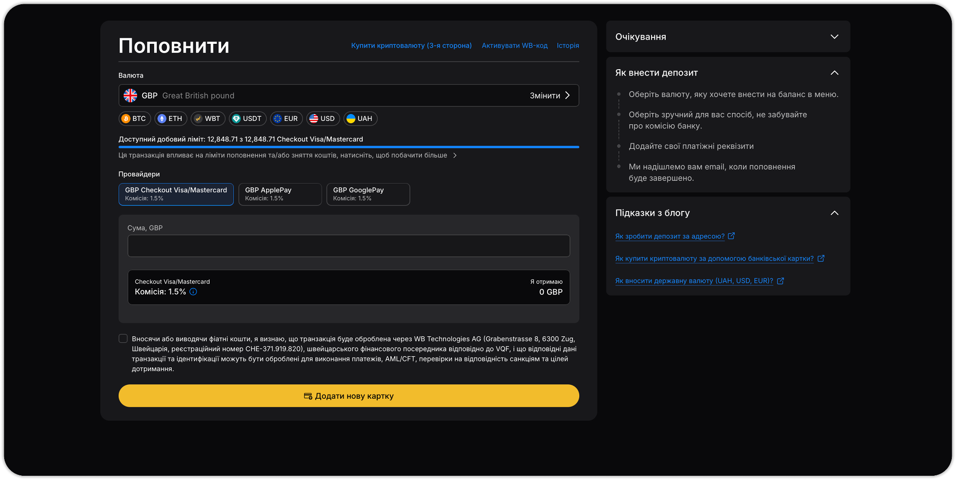Focus the Сума, GBP amount field

349,246
